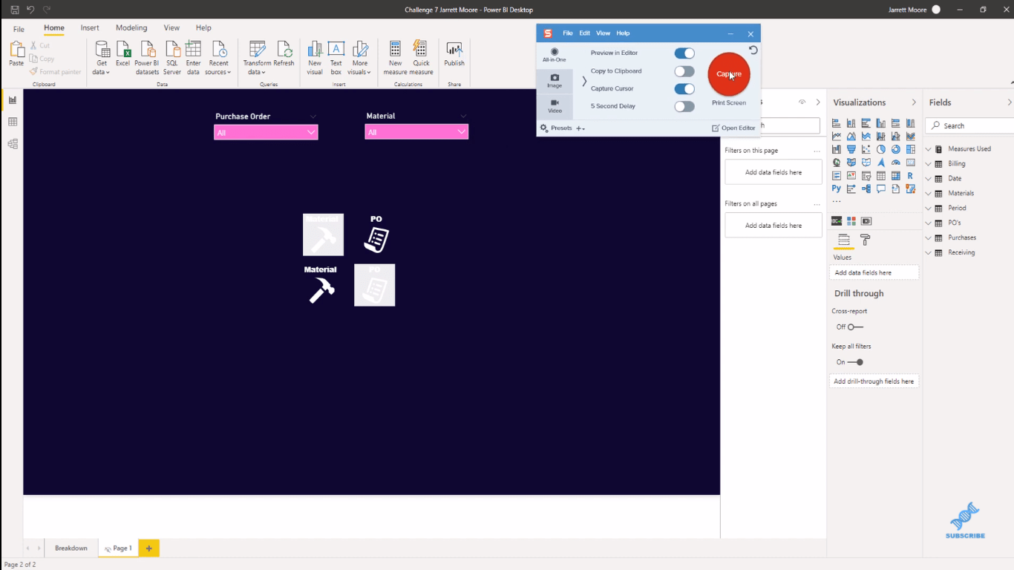Open the Help ribbon tab
The image size is (1014, 570).
pos(203,27)
